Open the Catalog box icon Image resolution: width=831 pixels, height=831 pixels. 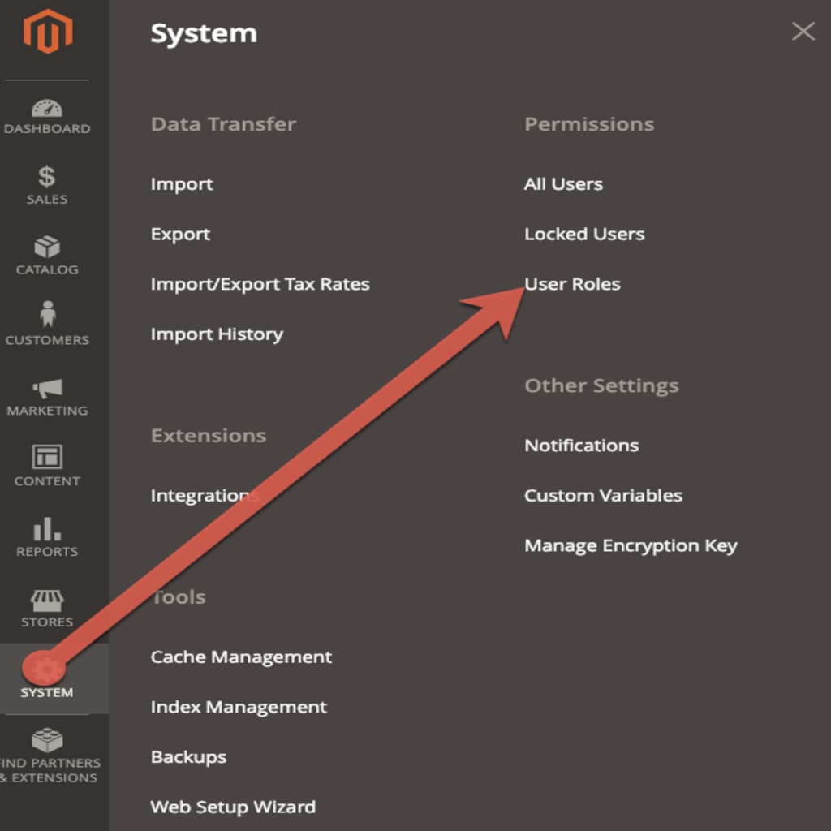(x=47, y=247)
